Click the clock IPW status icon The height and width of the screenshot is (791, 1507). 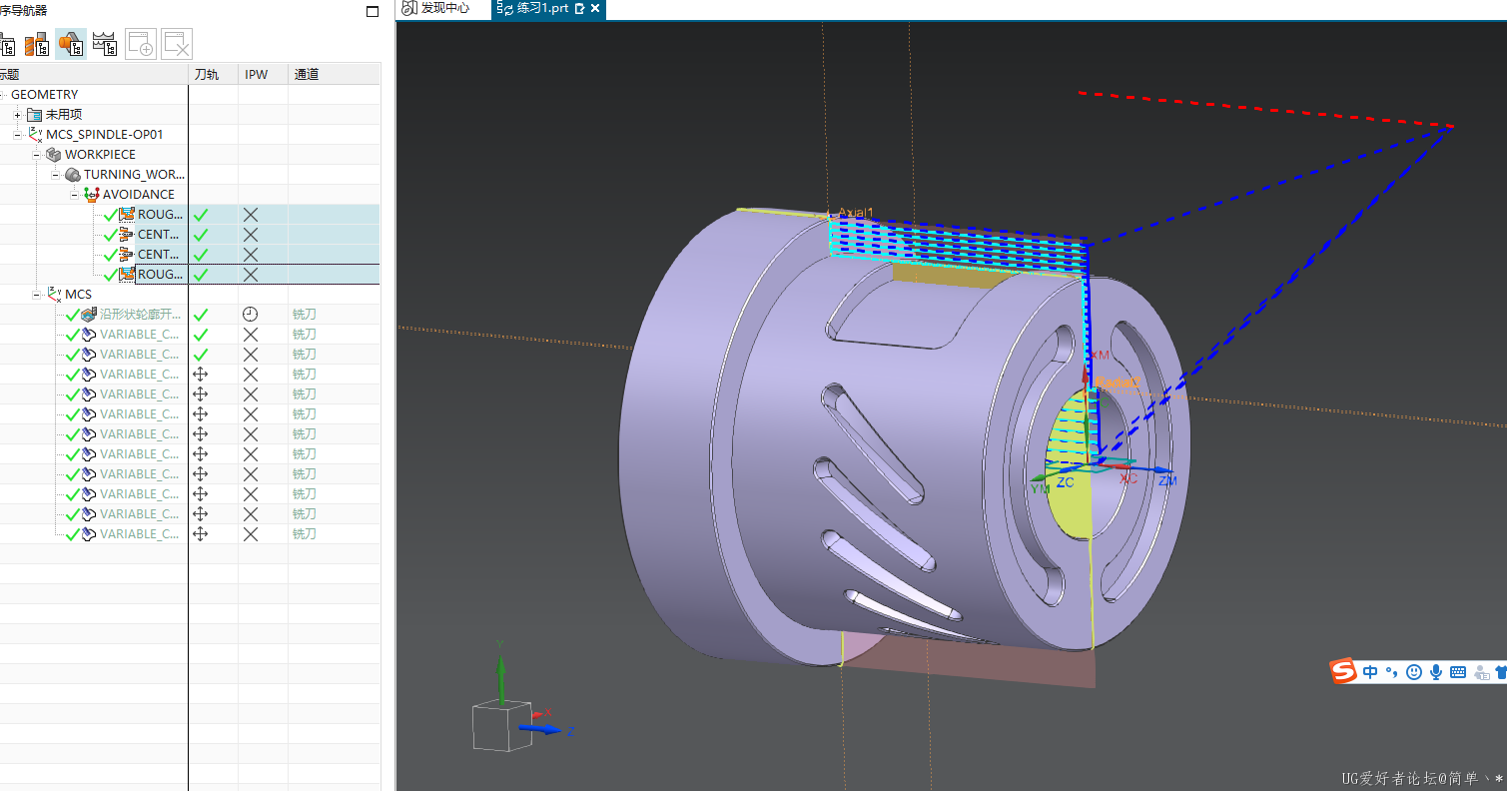coord(251,315)
